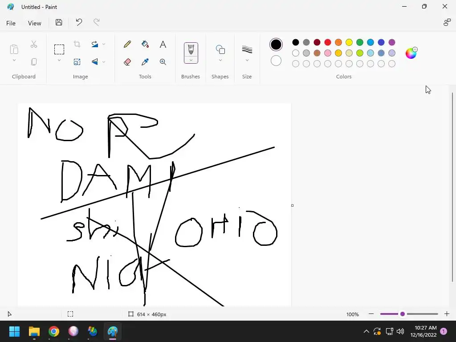Pick the purple palette color
Viewport: 456px width, 342px height.
coord(392,42)
